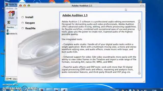This screenshot has height=91, width=163.
Task: Minimize the Adobe Audition window with yellow button
Action: tap(25, 6)
